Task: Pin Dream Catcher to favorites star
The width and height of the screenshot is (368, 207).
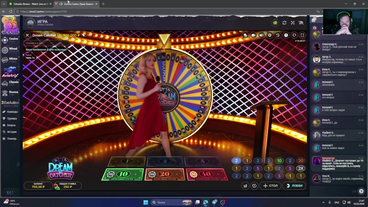Action: pyautogui.click(x=83, y=35)
